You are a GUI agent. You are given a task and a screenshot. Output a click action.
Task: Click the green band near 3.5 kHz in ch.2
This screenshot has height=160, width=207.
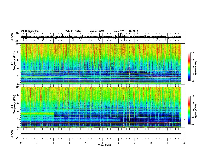pos(37,113)
